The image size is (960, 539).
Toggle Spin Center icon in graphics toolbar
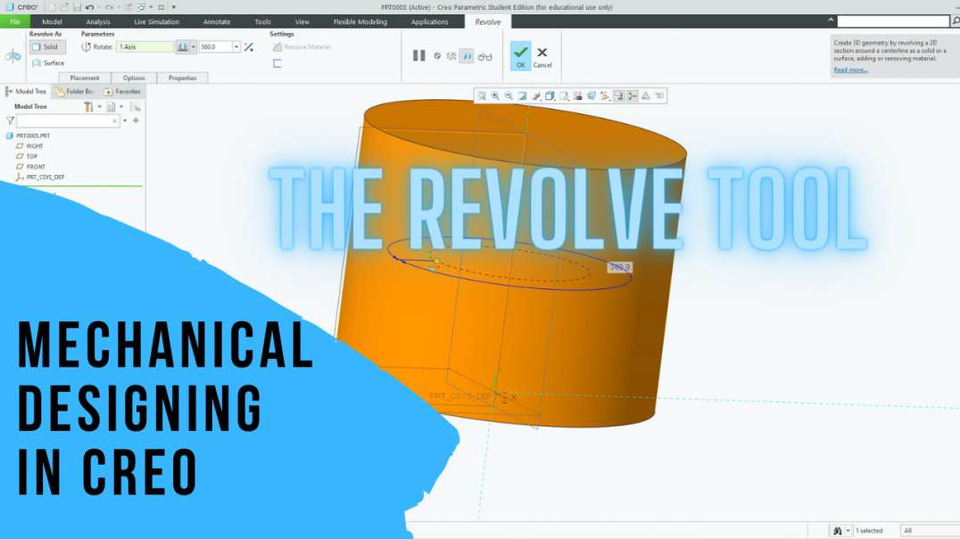(633, 96)
